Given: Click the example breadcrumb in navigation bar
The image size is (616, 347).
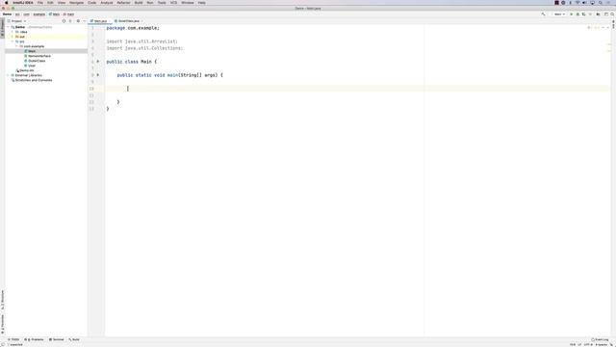Looking at the screenshot, I should point(38,14).
